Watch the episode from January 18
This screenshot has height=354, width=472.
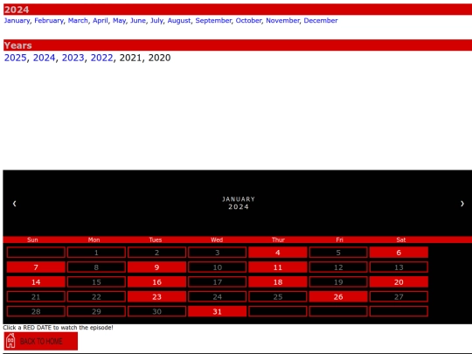tap(278, 281)
